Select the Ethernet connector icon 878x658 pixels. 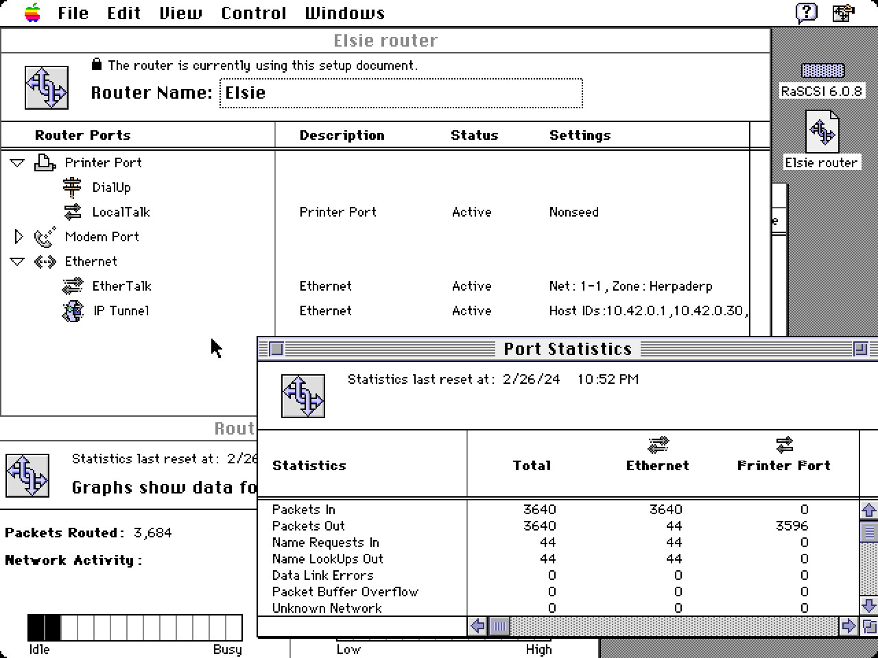coord(45,261)
